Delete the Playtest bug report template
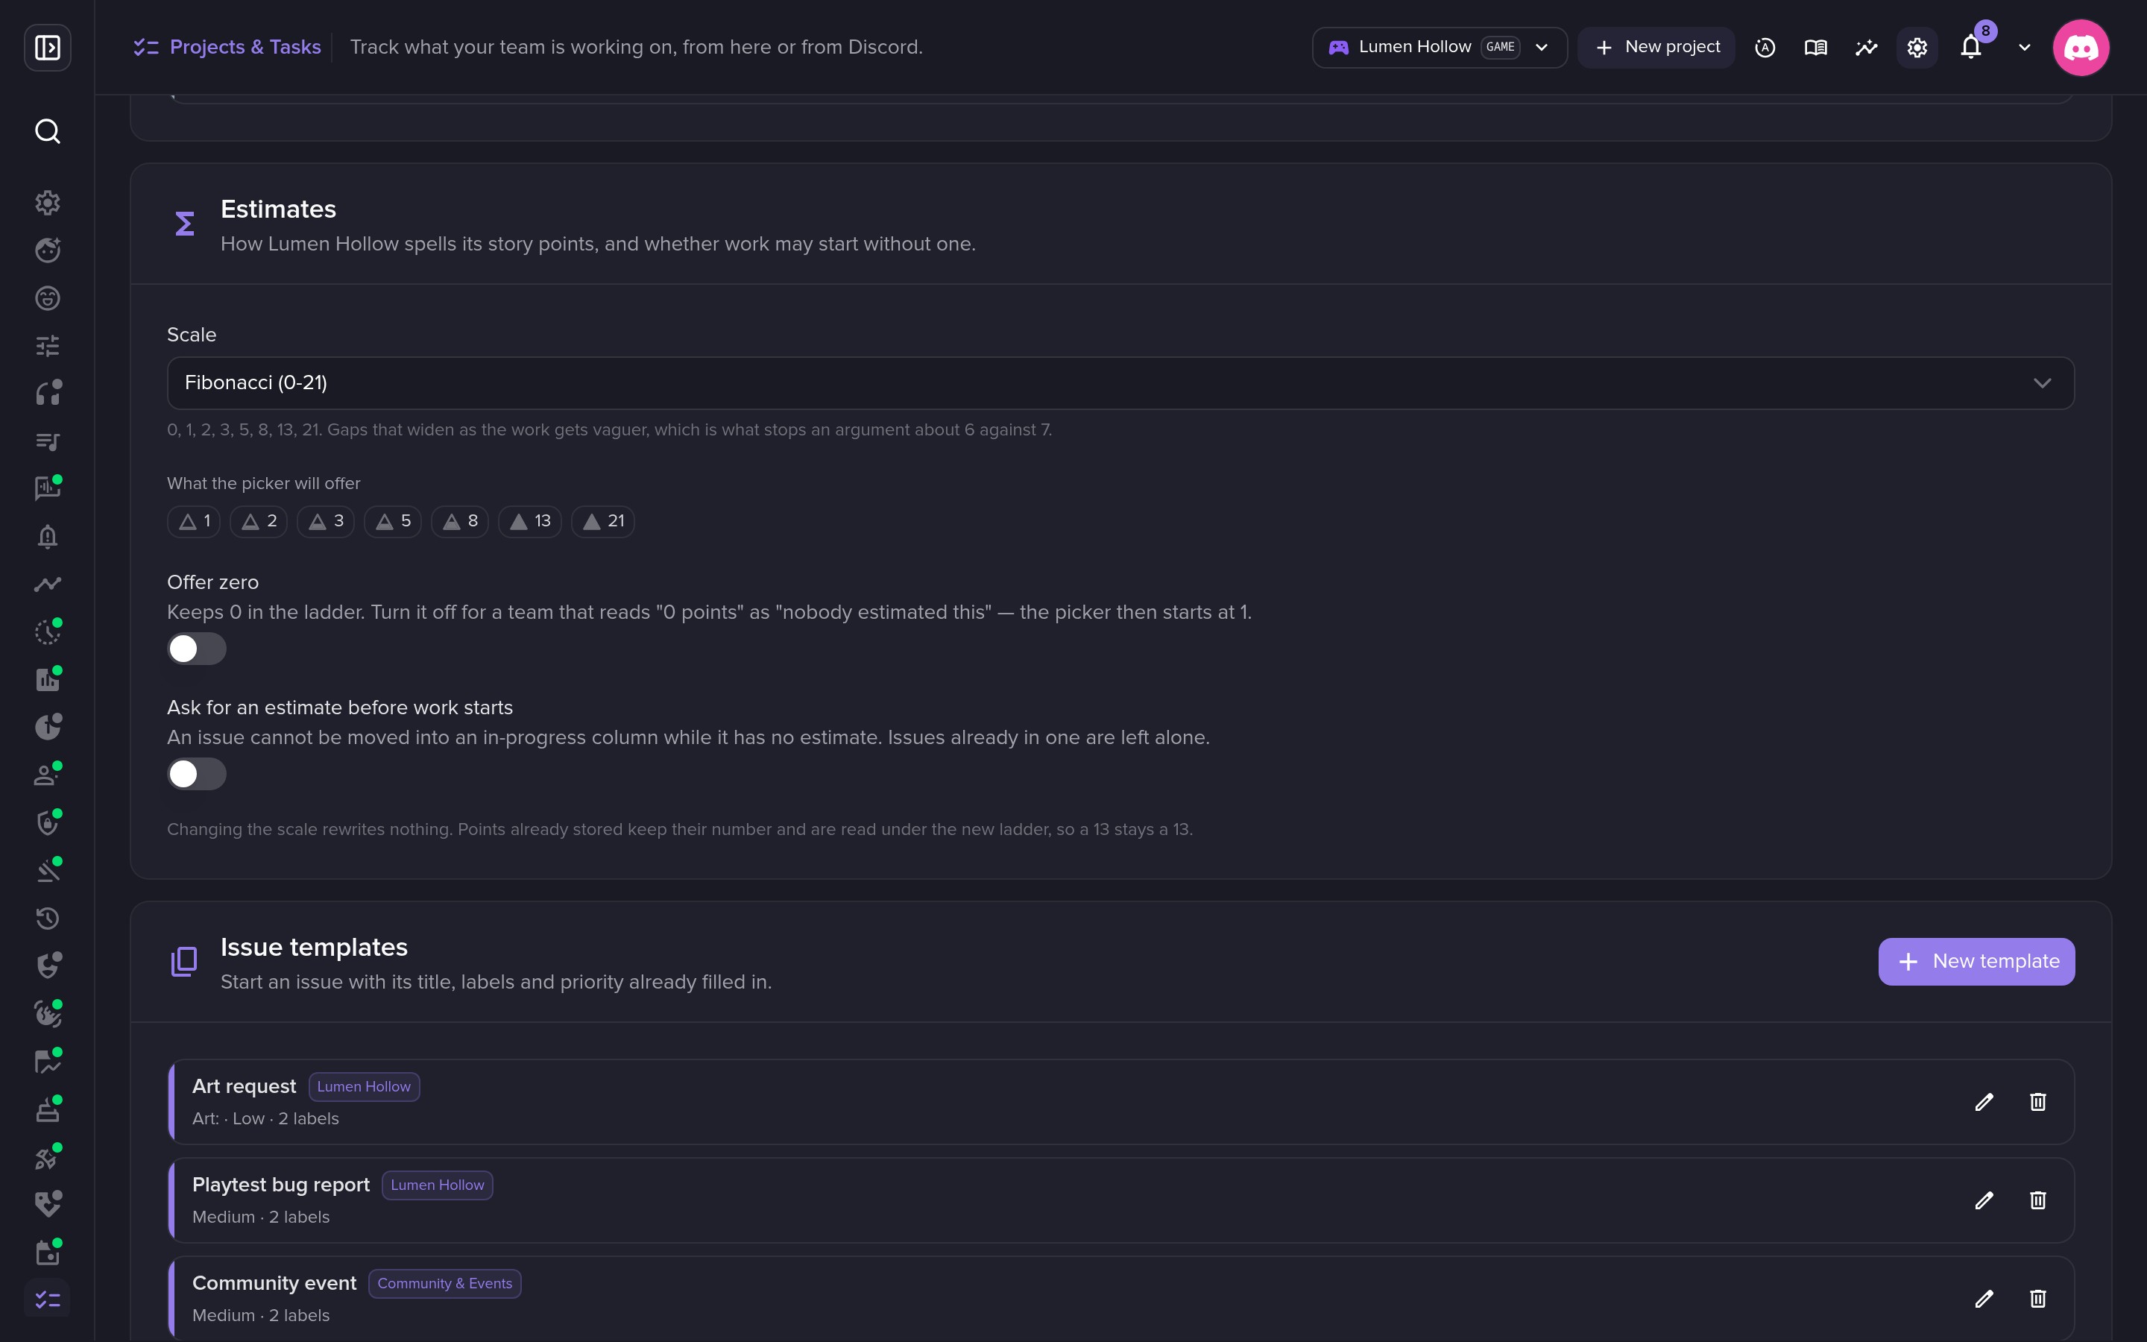This screenshot has width=2147, height=1342. coord(2038,1200)
